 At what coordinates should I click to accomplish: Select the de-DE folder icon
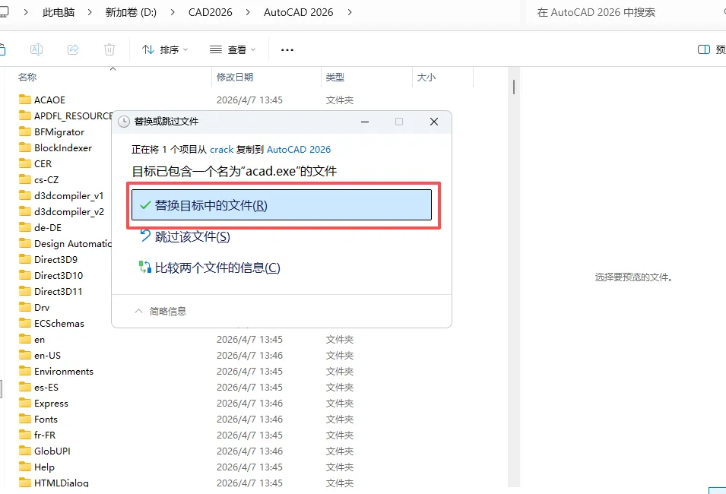pyautogui.click(x=25, y=227)
